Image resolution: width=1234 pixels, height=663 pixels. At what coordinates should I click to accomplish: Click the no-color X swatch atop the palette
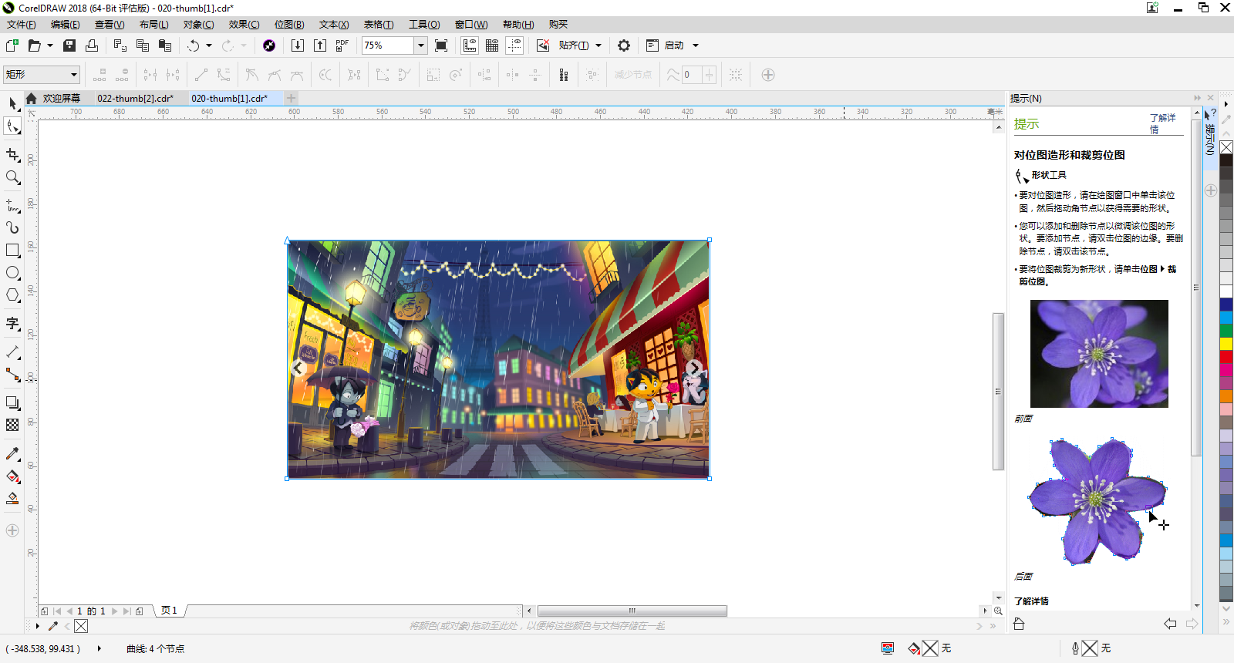(1226, 147)
